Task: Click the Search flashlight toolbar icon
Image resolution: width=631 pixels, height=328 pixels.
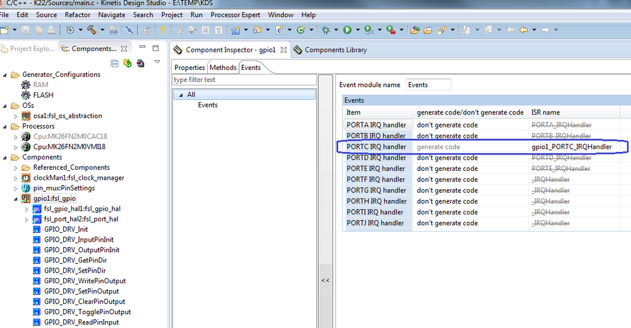Action: [442, 30]
